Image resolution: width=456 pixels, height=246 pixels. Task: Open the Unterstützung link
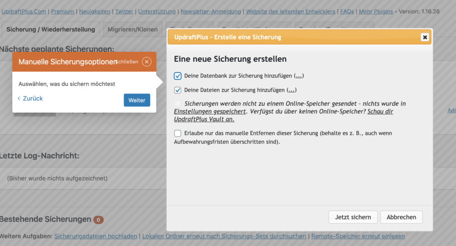tap(157, 11)
